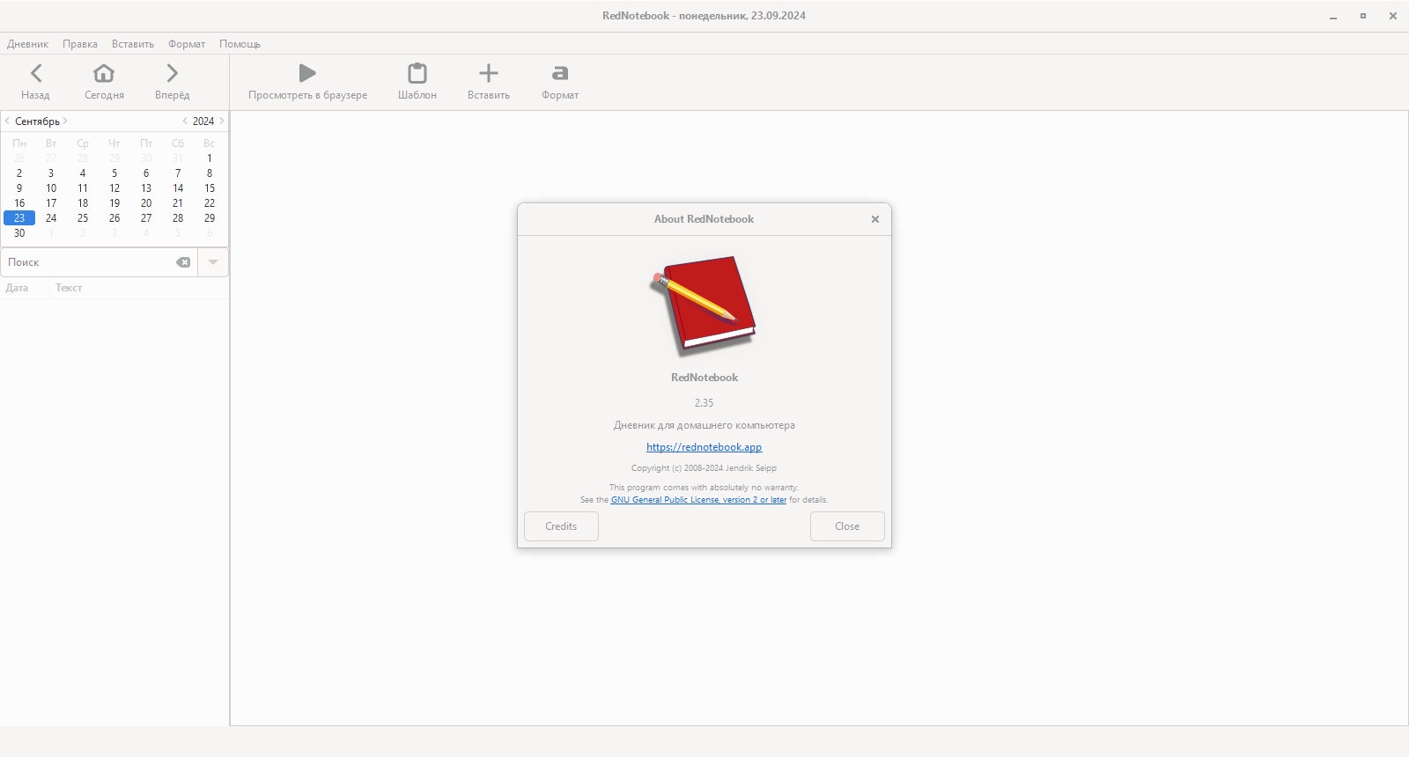Go forward with the Вперёд arrow
The width and height of the screenshot is (1409, 757).
173,73
